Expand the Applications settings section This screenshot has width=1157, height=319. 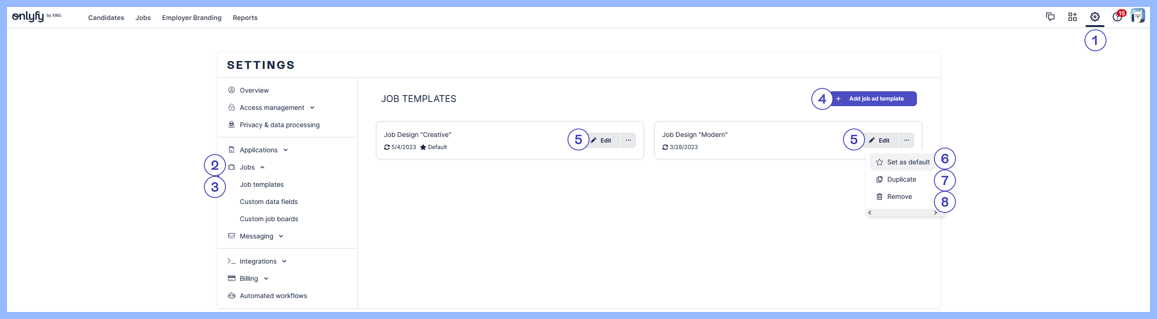263,150
